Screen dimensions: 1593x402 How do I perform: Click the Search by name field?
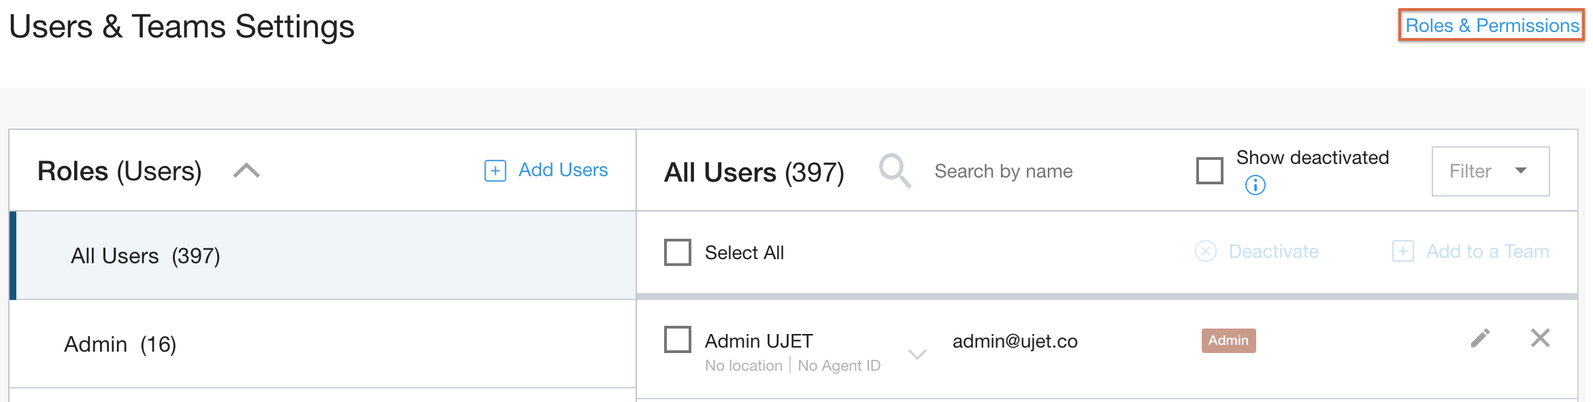(x=1004, y=171)
